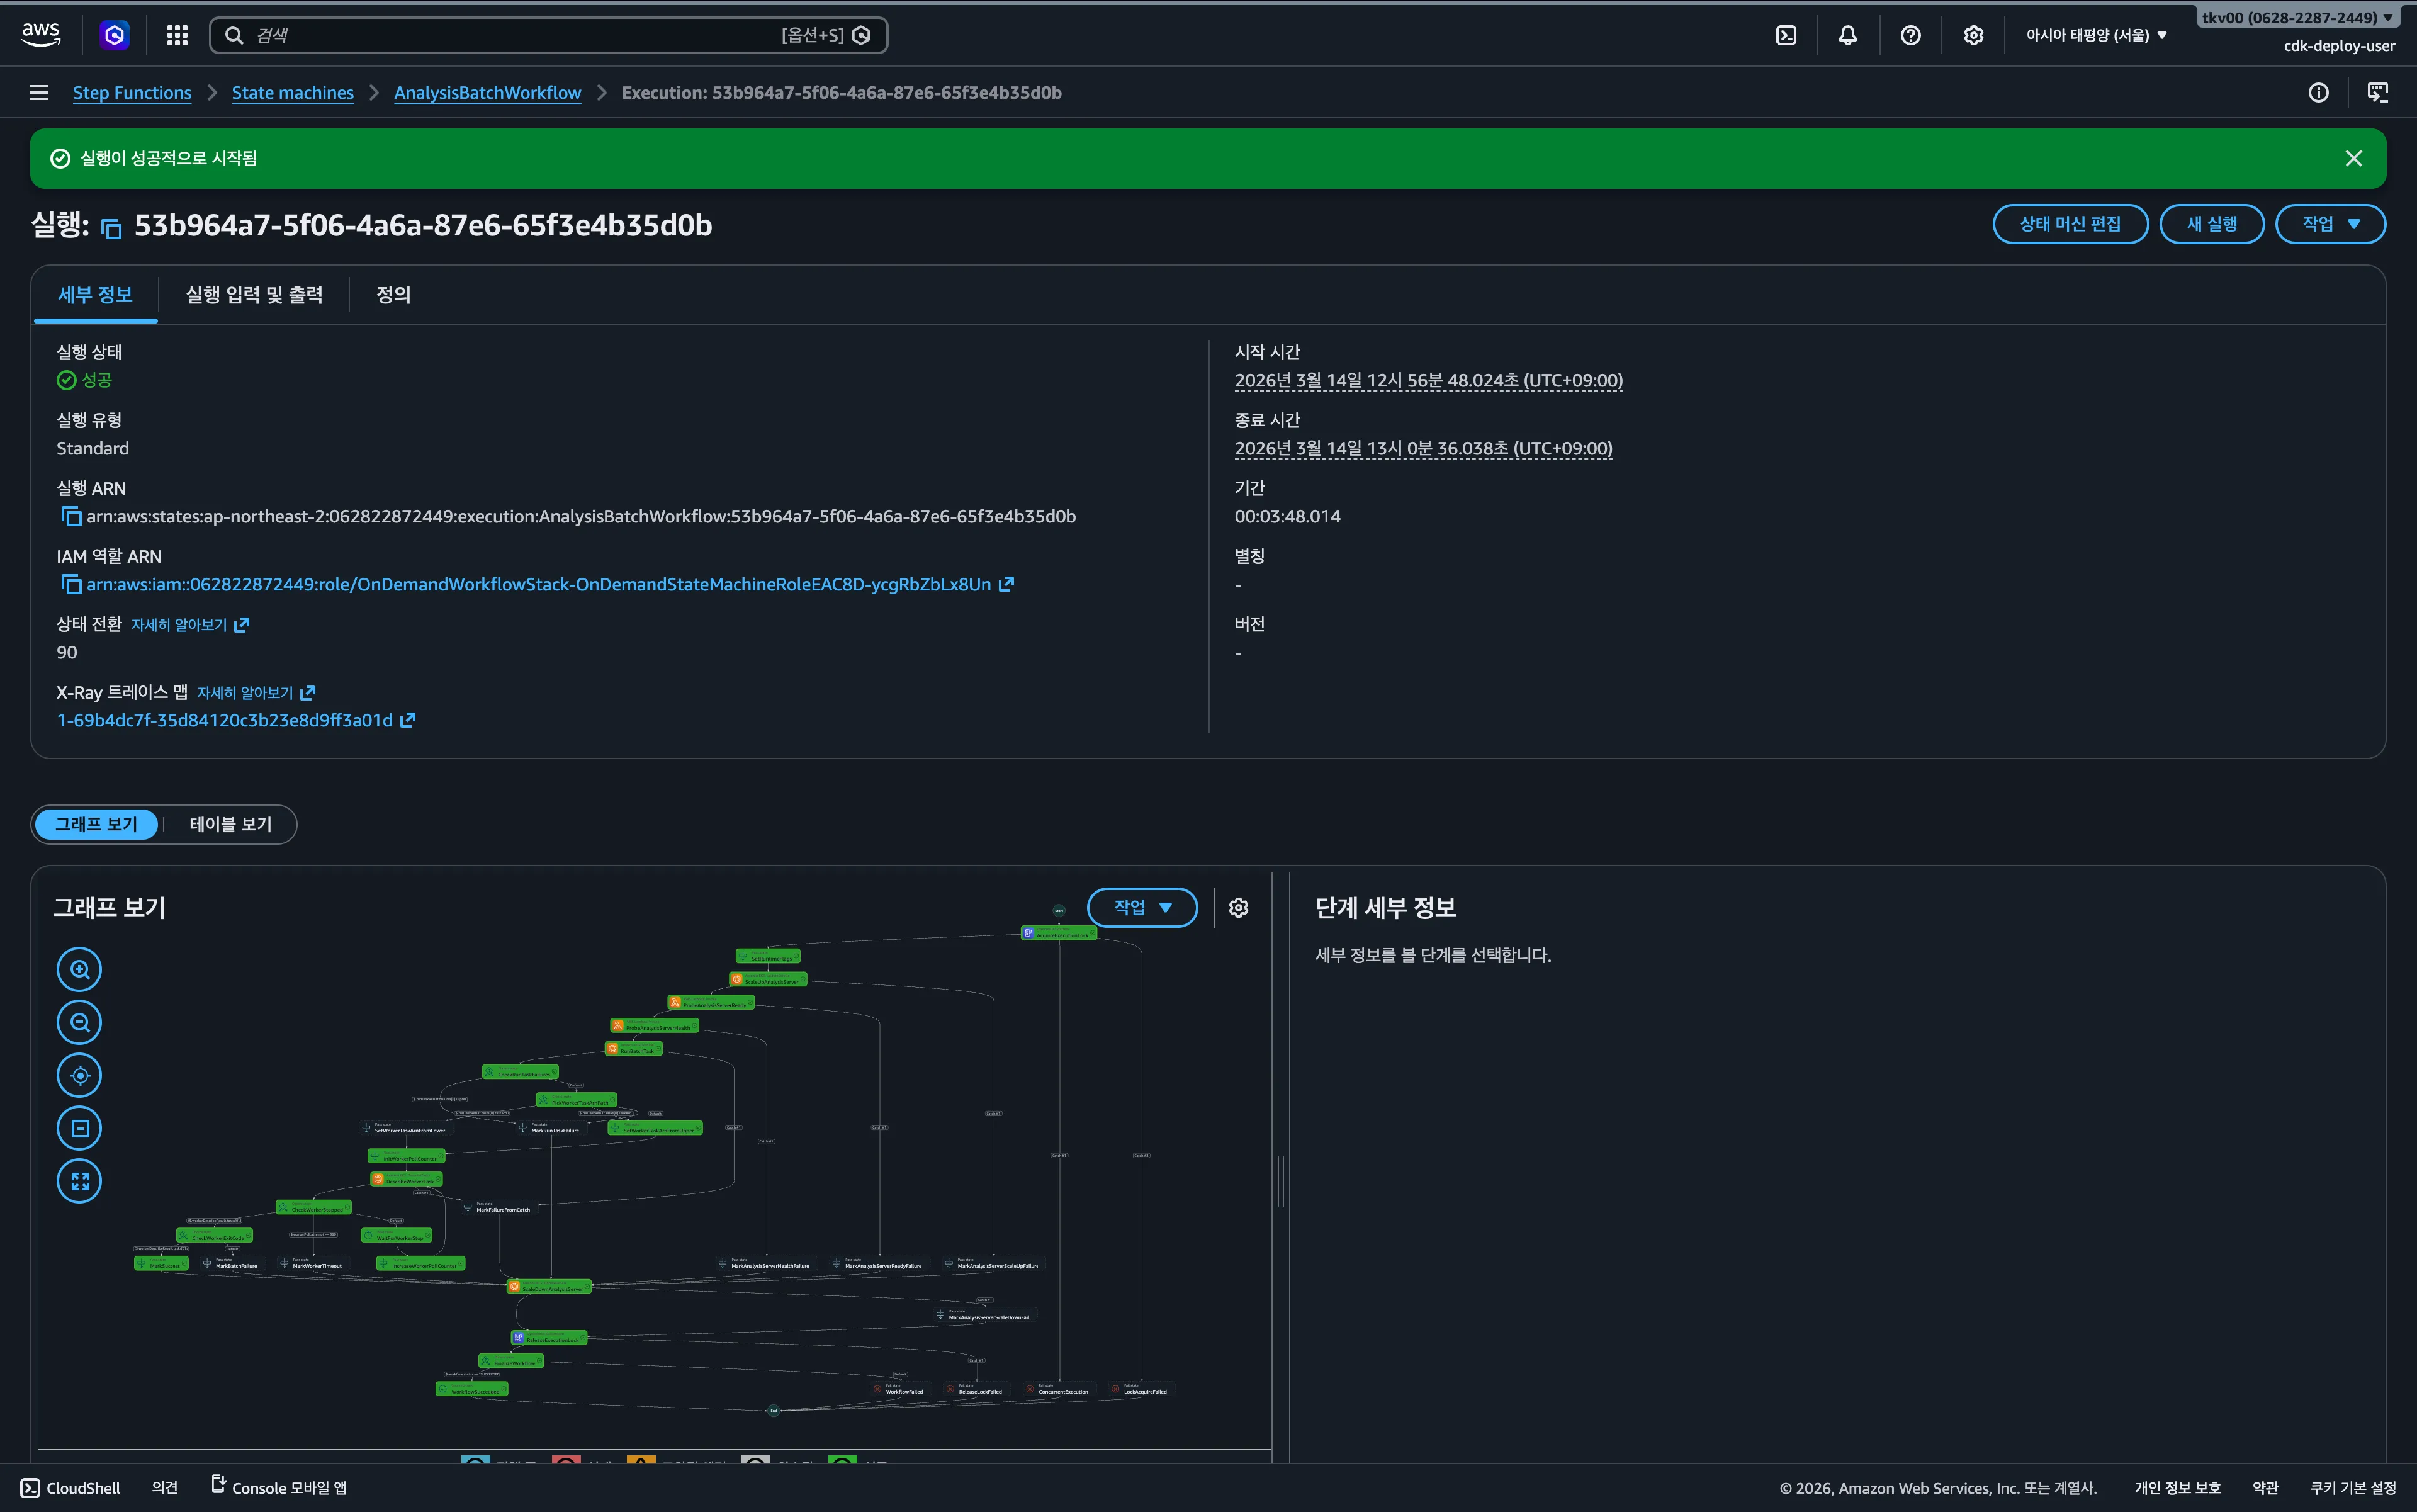Click the minus-square graph control button
2417x1512 pixels.
pyautogui.click(x=80, y=1128)
